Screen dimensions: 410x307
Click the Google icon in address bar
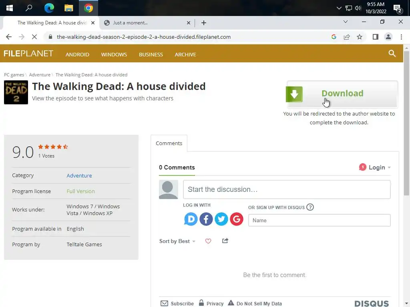(334, 37)
